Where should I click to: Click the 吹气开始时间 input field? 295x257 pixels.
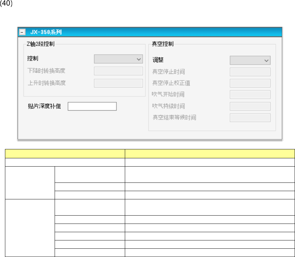(250, 94)
